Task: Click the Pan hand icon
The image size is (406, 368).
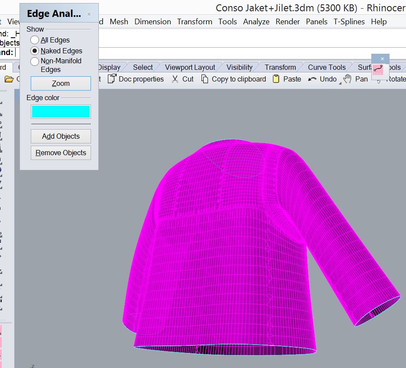Action: (x=347, y=79)
